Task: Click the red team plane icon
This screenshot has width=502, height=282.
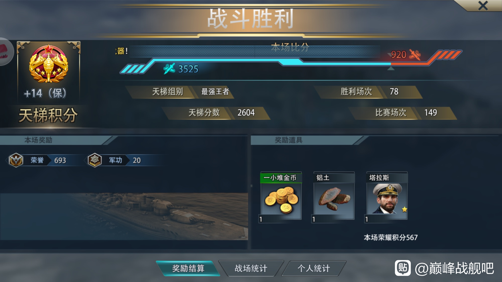Action: coord(415,55)
